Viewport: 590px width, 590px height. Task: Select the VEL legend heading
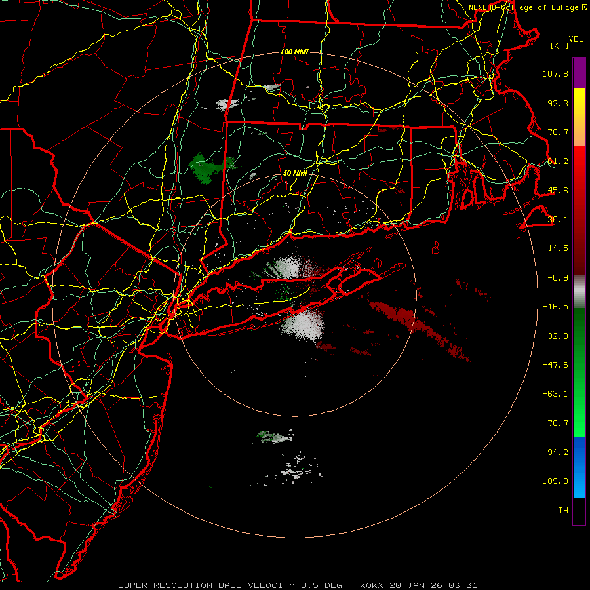[576, 39]
